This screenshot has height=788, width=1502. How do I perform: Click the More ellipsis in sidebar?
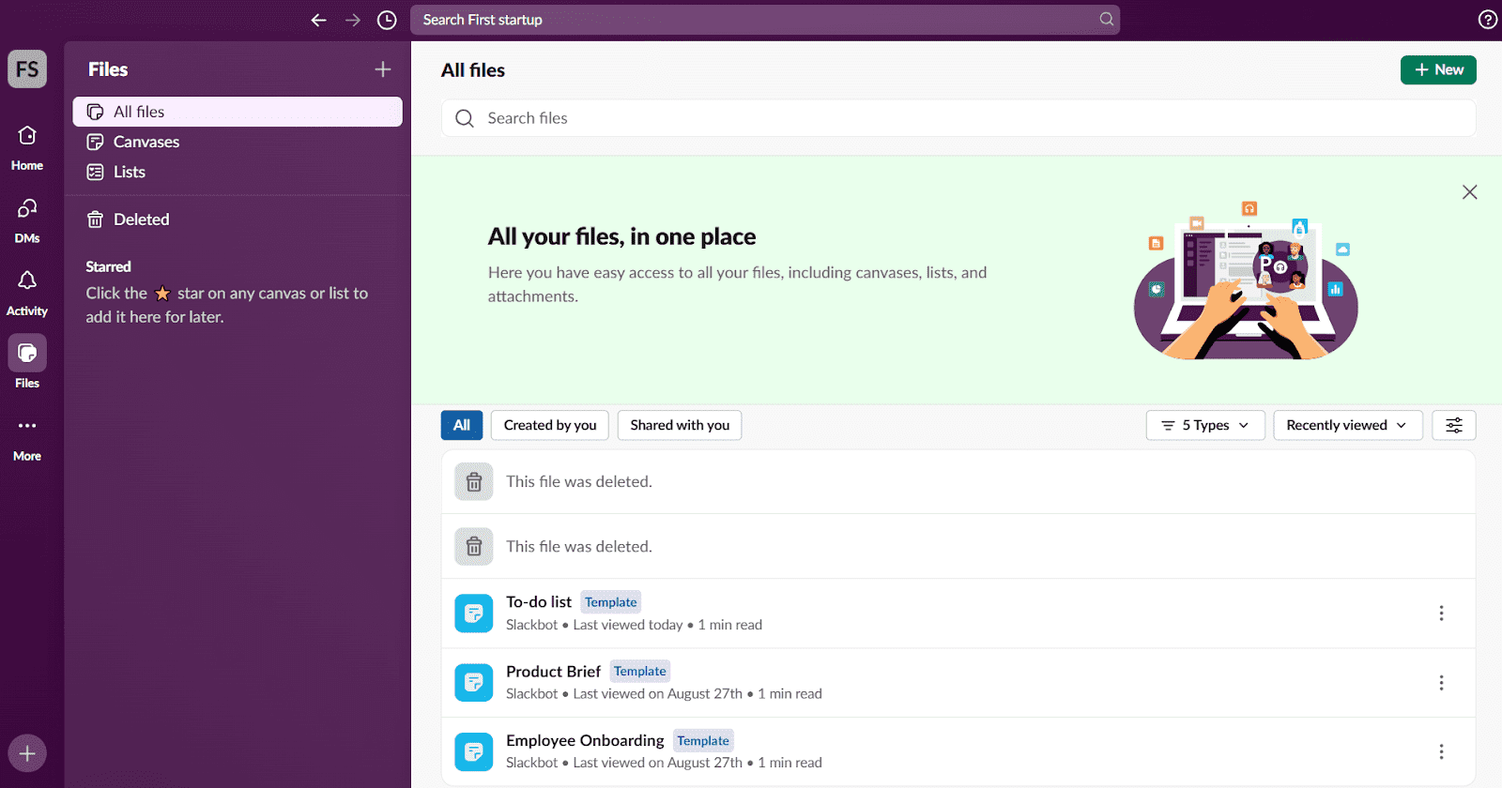tap(27, 427)
